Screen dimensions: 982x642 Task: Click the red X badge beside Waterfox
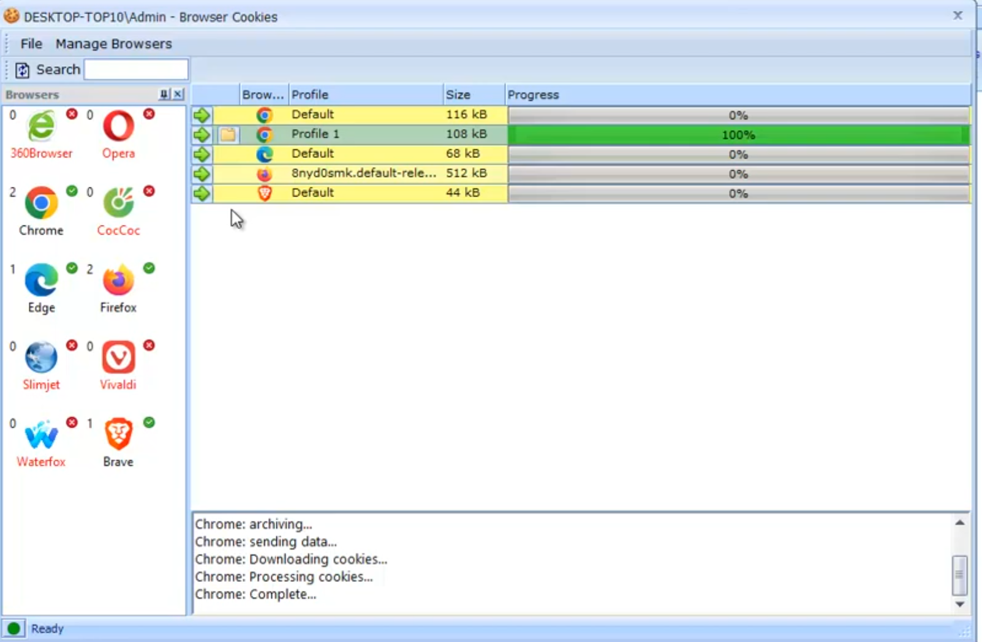pyautogui.click(x=72, y=423)
